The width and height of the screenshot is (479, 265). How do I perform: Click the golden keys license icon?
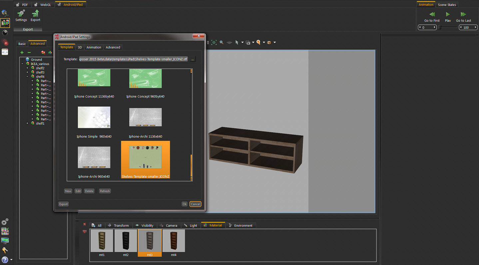(x=5, y=250)
